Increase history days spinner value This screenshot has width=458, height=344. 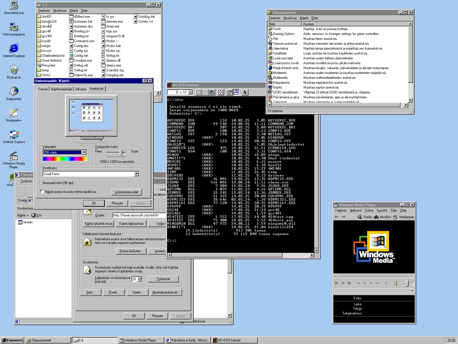(140, 278)
